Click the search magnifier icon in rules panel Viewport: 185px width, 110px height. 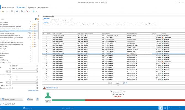[36, 19]
